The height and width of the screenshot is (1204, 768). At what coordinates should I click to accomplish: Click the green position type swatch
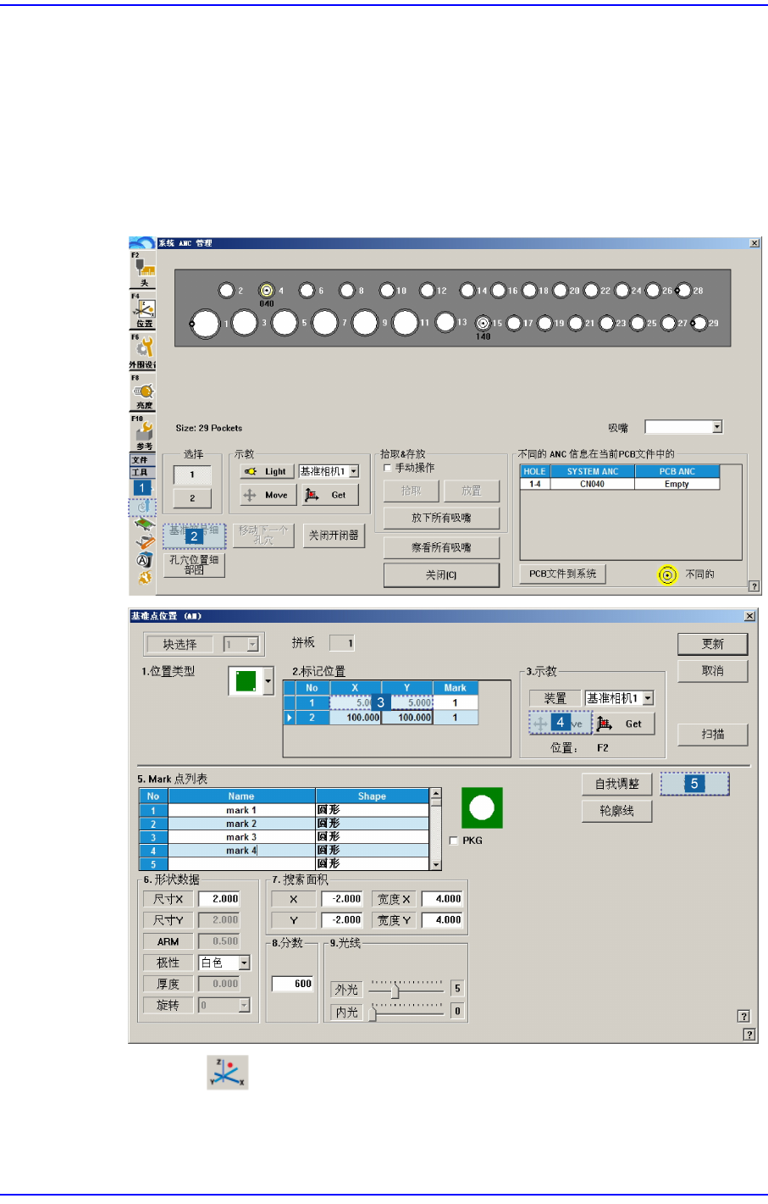246,680
